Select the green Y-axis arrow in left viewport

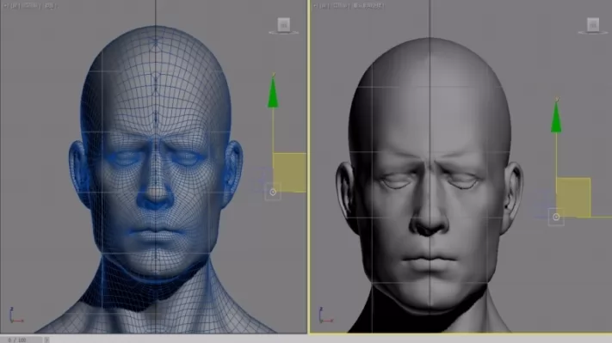(x=273, y=92)
